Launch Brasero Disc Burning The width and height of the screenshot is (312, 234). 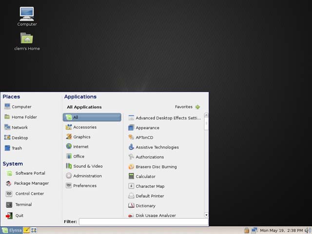(153, 167)
